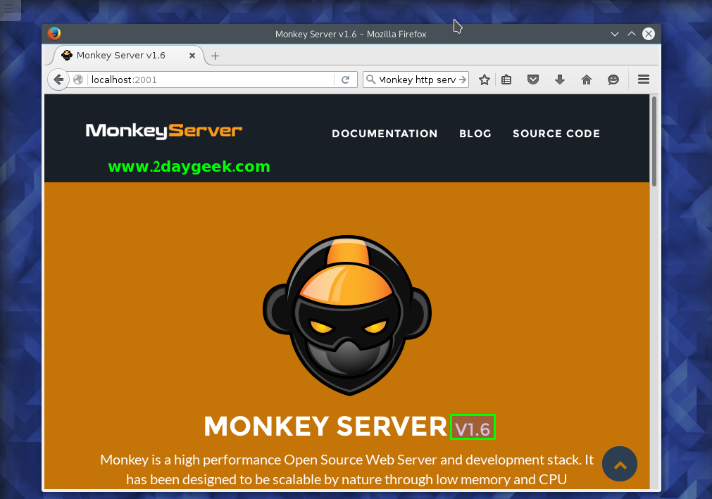Open the search engine magnifier dropdown
This screenshot has height=499, width=712.
(x=370, y=80)
